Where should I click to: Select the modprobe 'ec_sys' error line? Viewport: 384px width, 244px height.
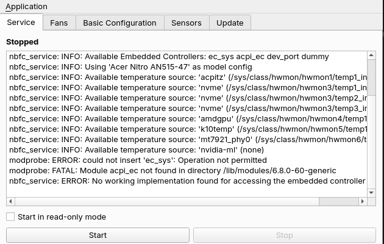tap(138, 160)
